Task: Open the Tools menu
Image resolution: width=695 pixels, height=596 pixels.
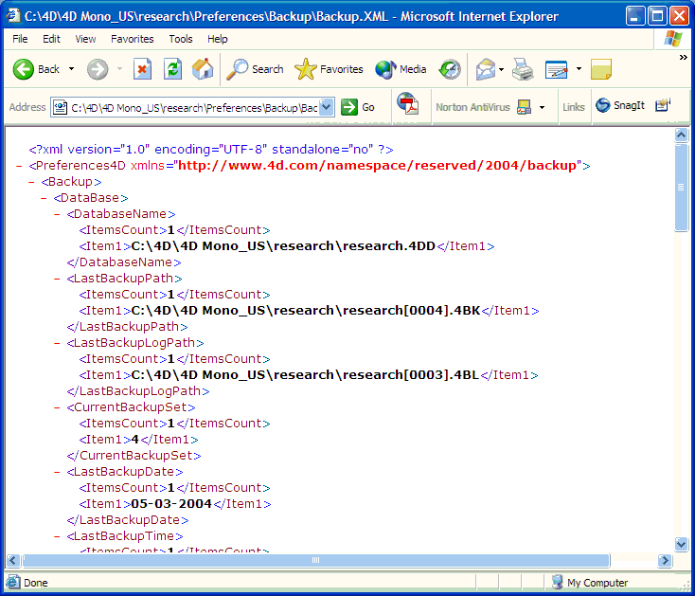Action: (181, 39)
